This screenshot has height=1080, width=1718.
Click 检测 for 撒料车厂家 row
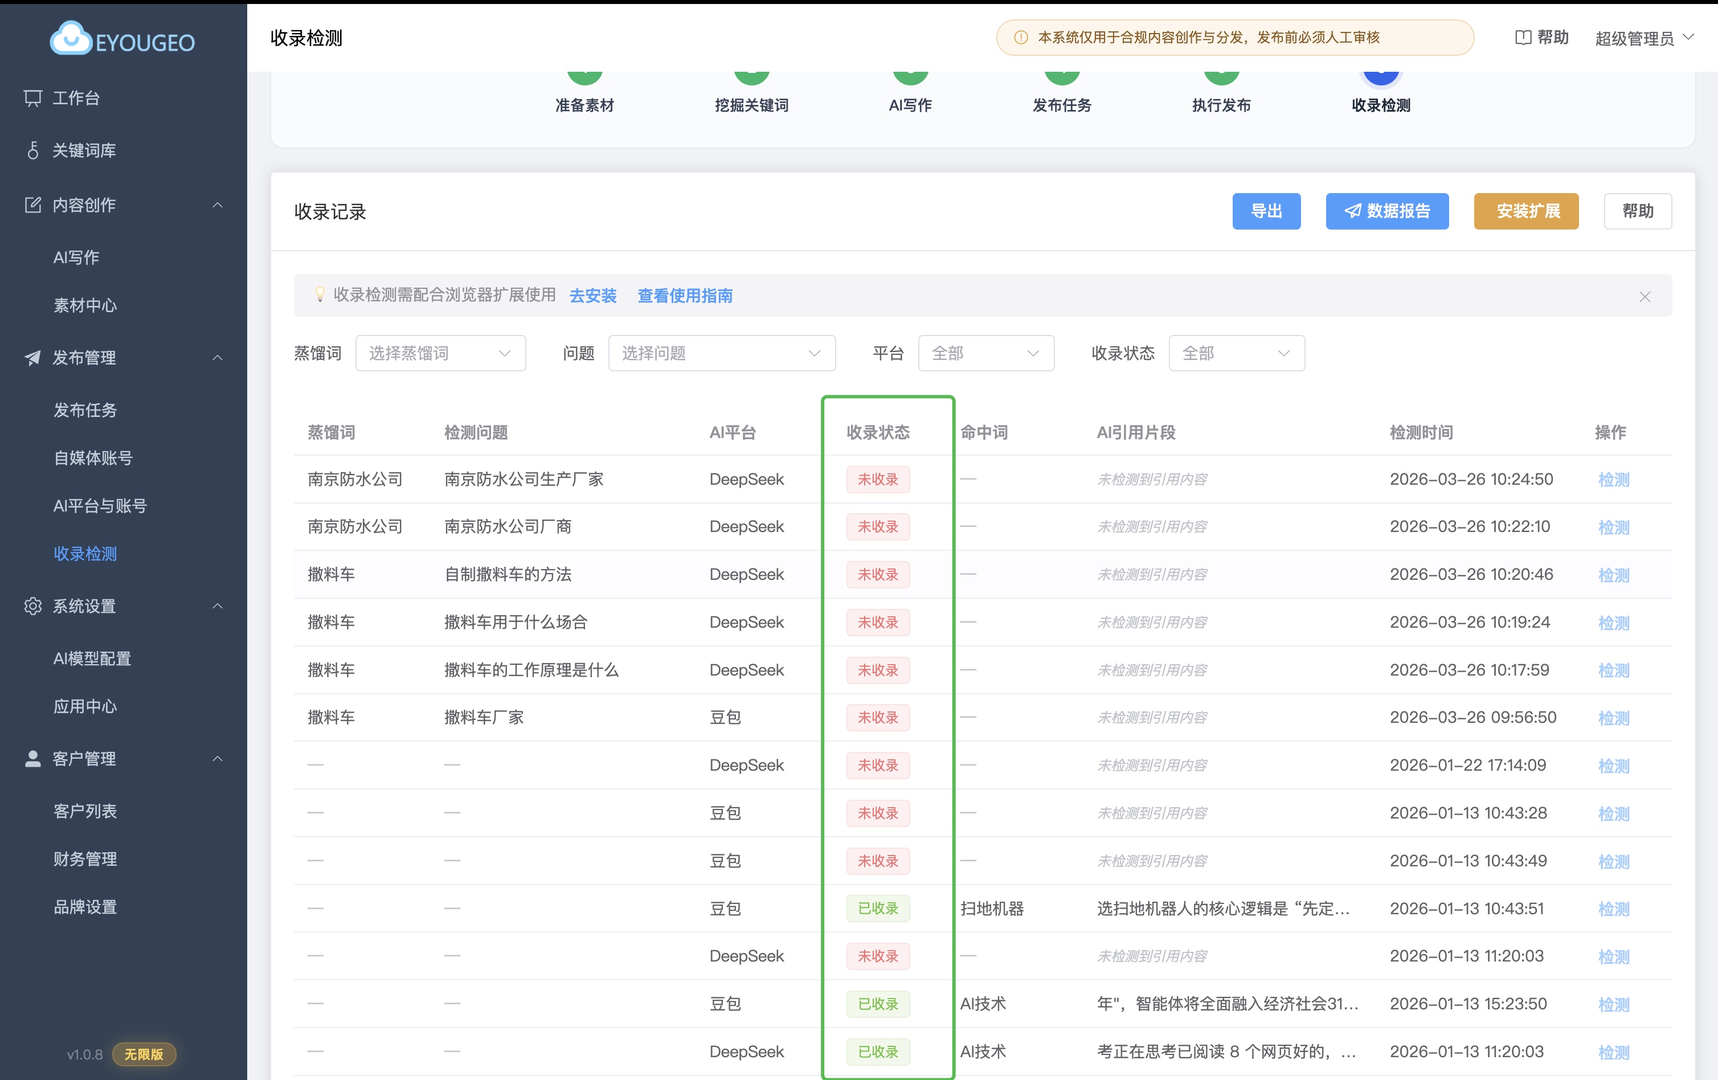(x=1614, y=718)
